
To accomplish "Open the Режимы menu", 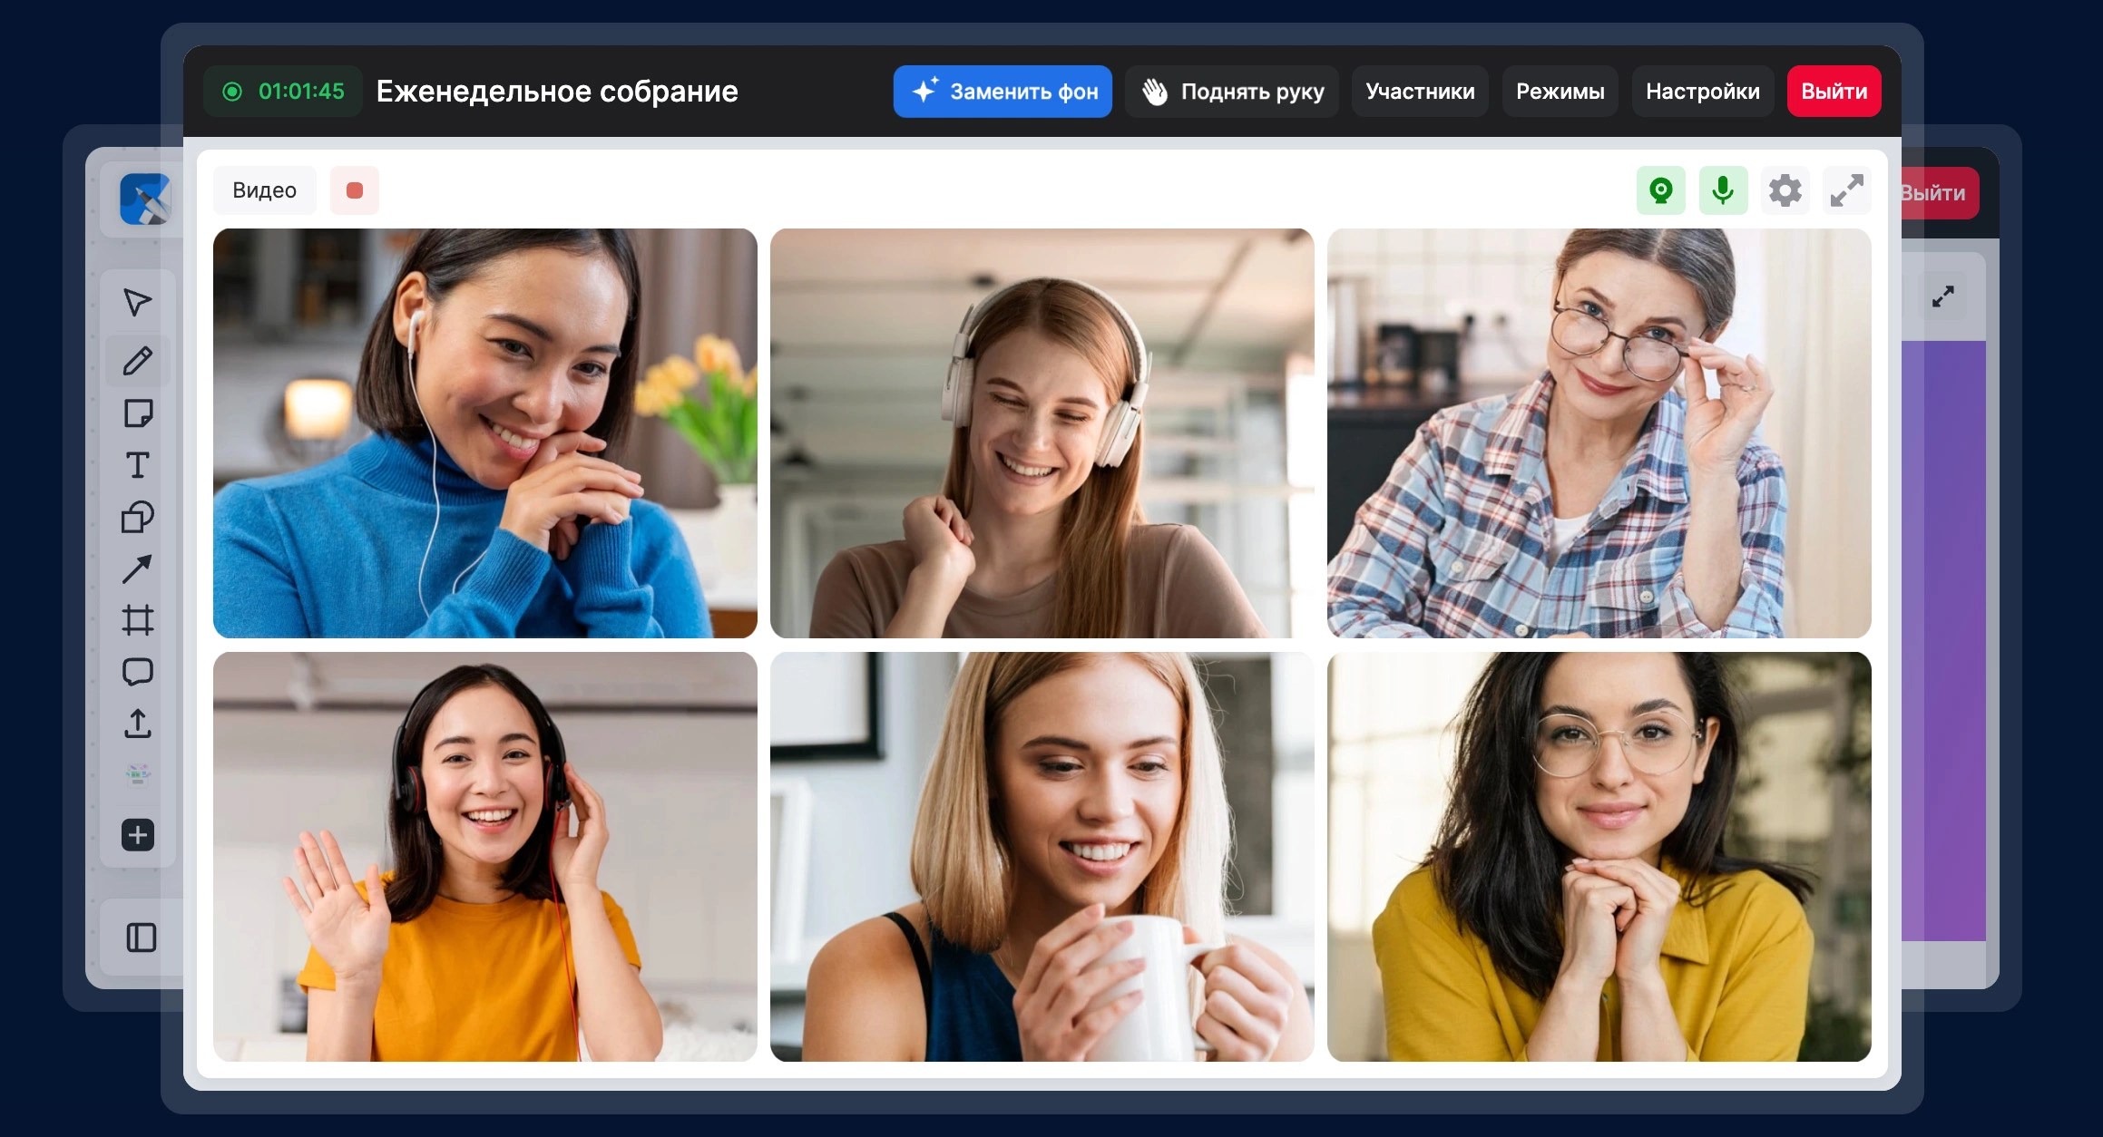I will [x=1560, y=92].
